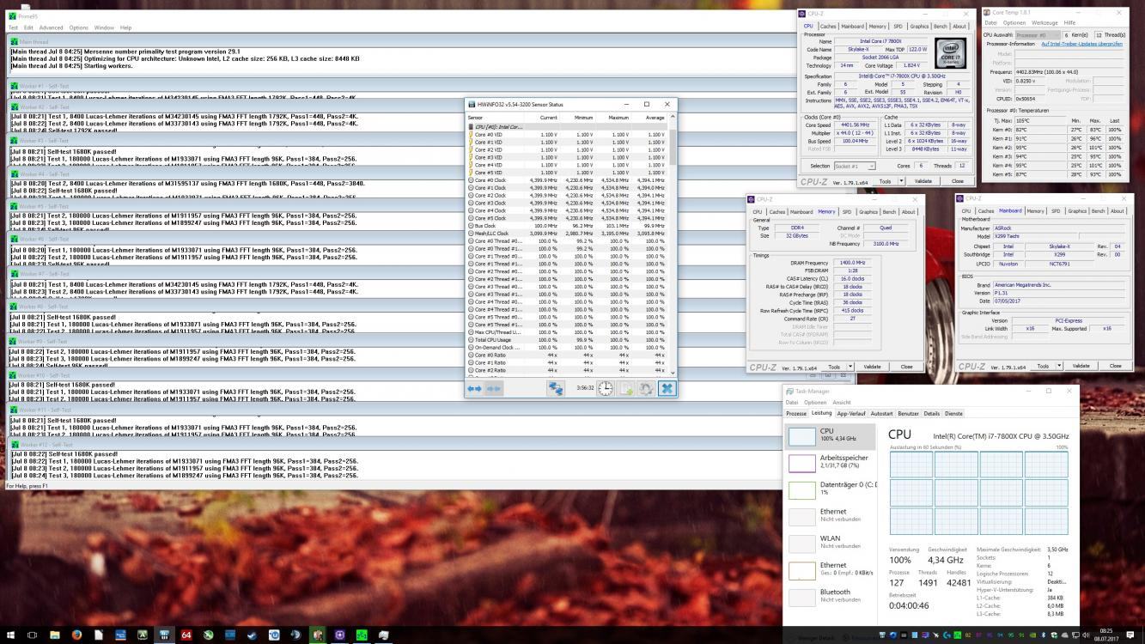Click the Intel Core i7 logo in CPU-Z
Viewport: 1145px width, 644px height.
coord(950,54)
